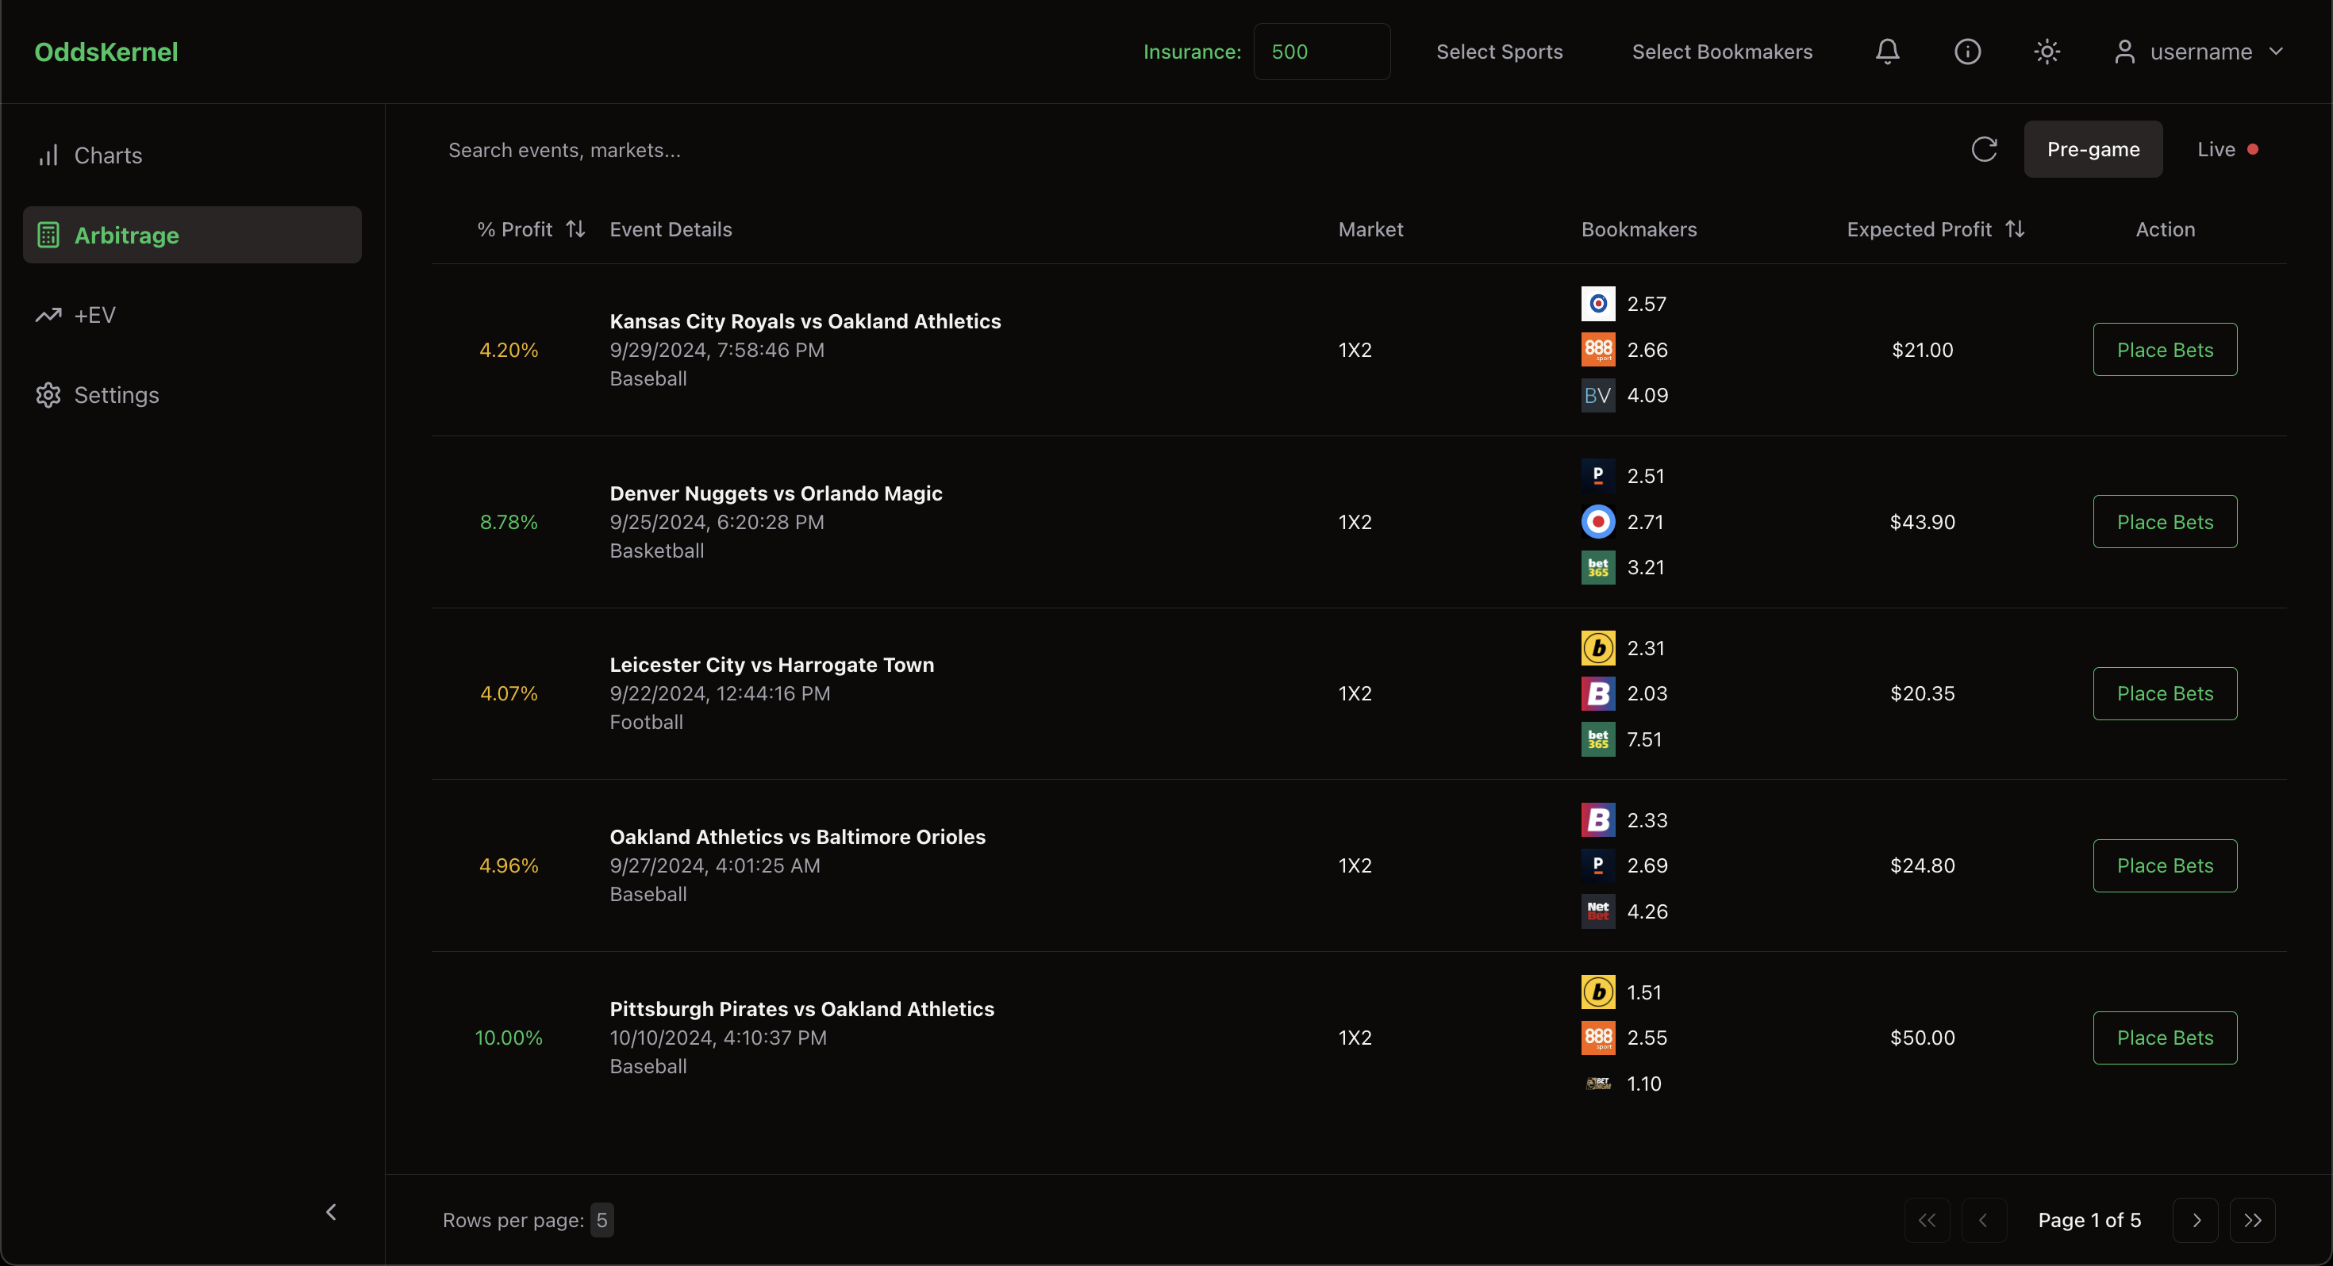
Task: Switch to the Pre-game tab
Action: tap(2093, 149)
